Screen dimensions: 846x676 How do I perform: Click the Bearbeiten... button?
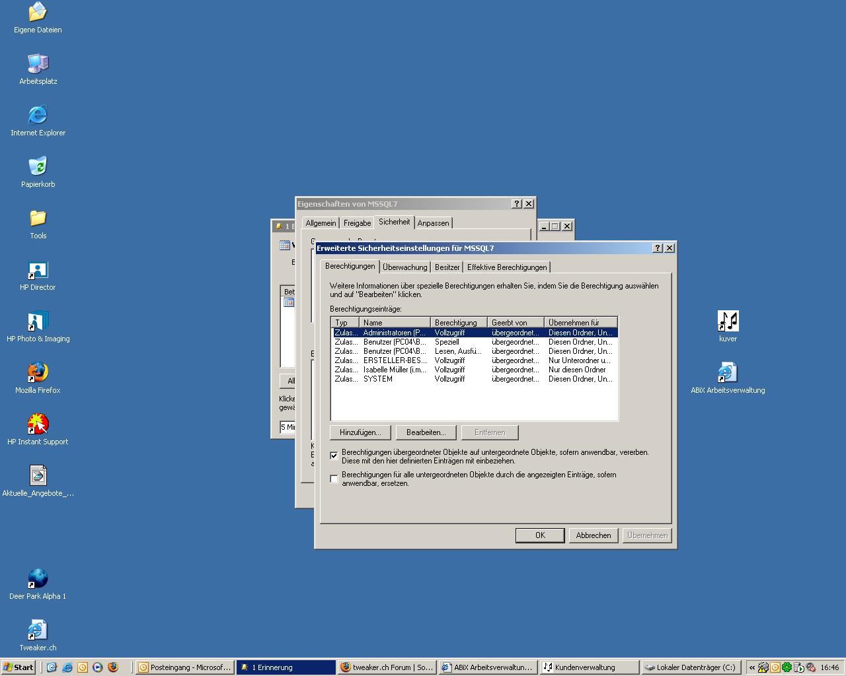coord(426,432)
